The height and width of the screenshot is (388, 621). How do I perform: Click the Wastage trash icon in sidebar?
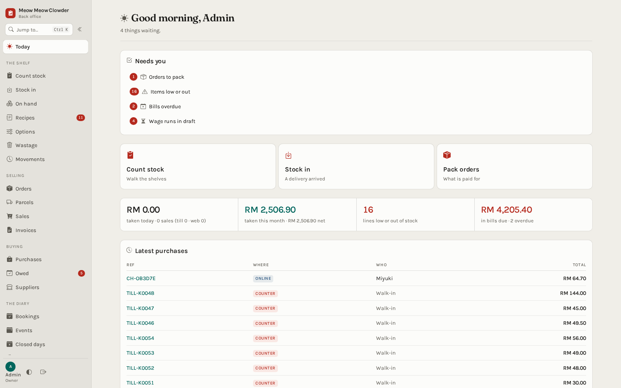pyautogui.click(x=10, y=145)
